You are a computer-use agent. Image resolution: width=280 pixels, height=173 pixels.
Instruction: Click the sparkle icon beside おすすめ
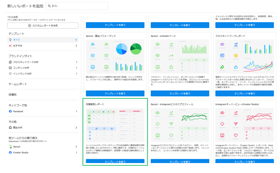click(10, 46)
